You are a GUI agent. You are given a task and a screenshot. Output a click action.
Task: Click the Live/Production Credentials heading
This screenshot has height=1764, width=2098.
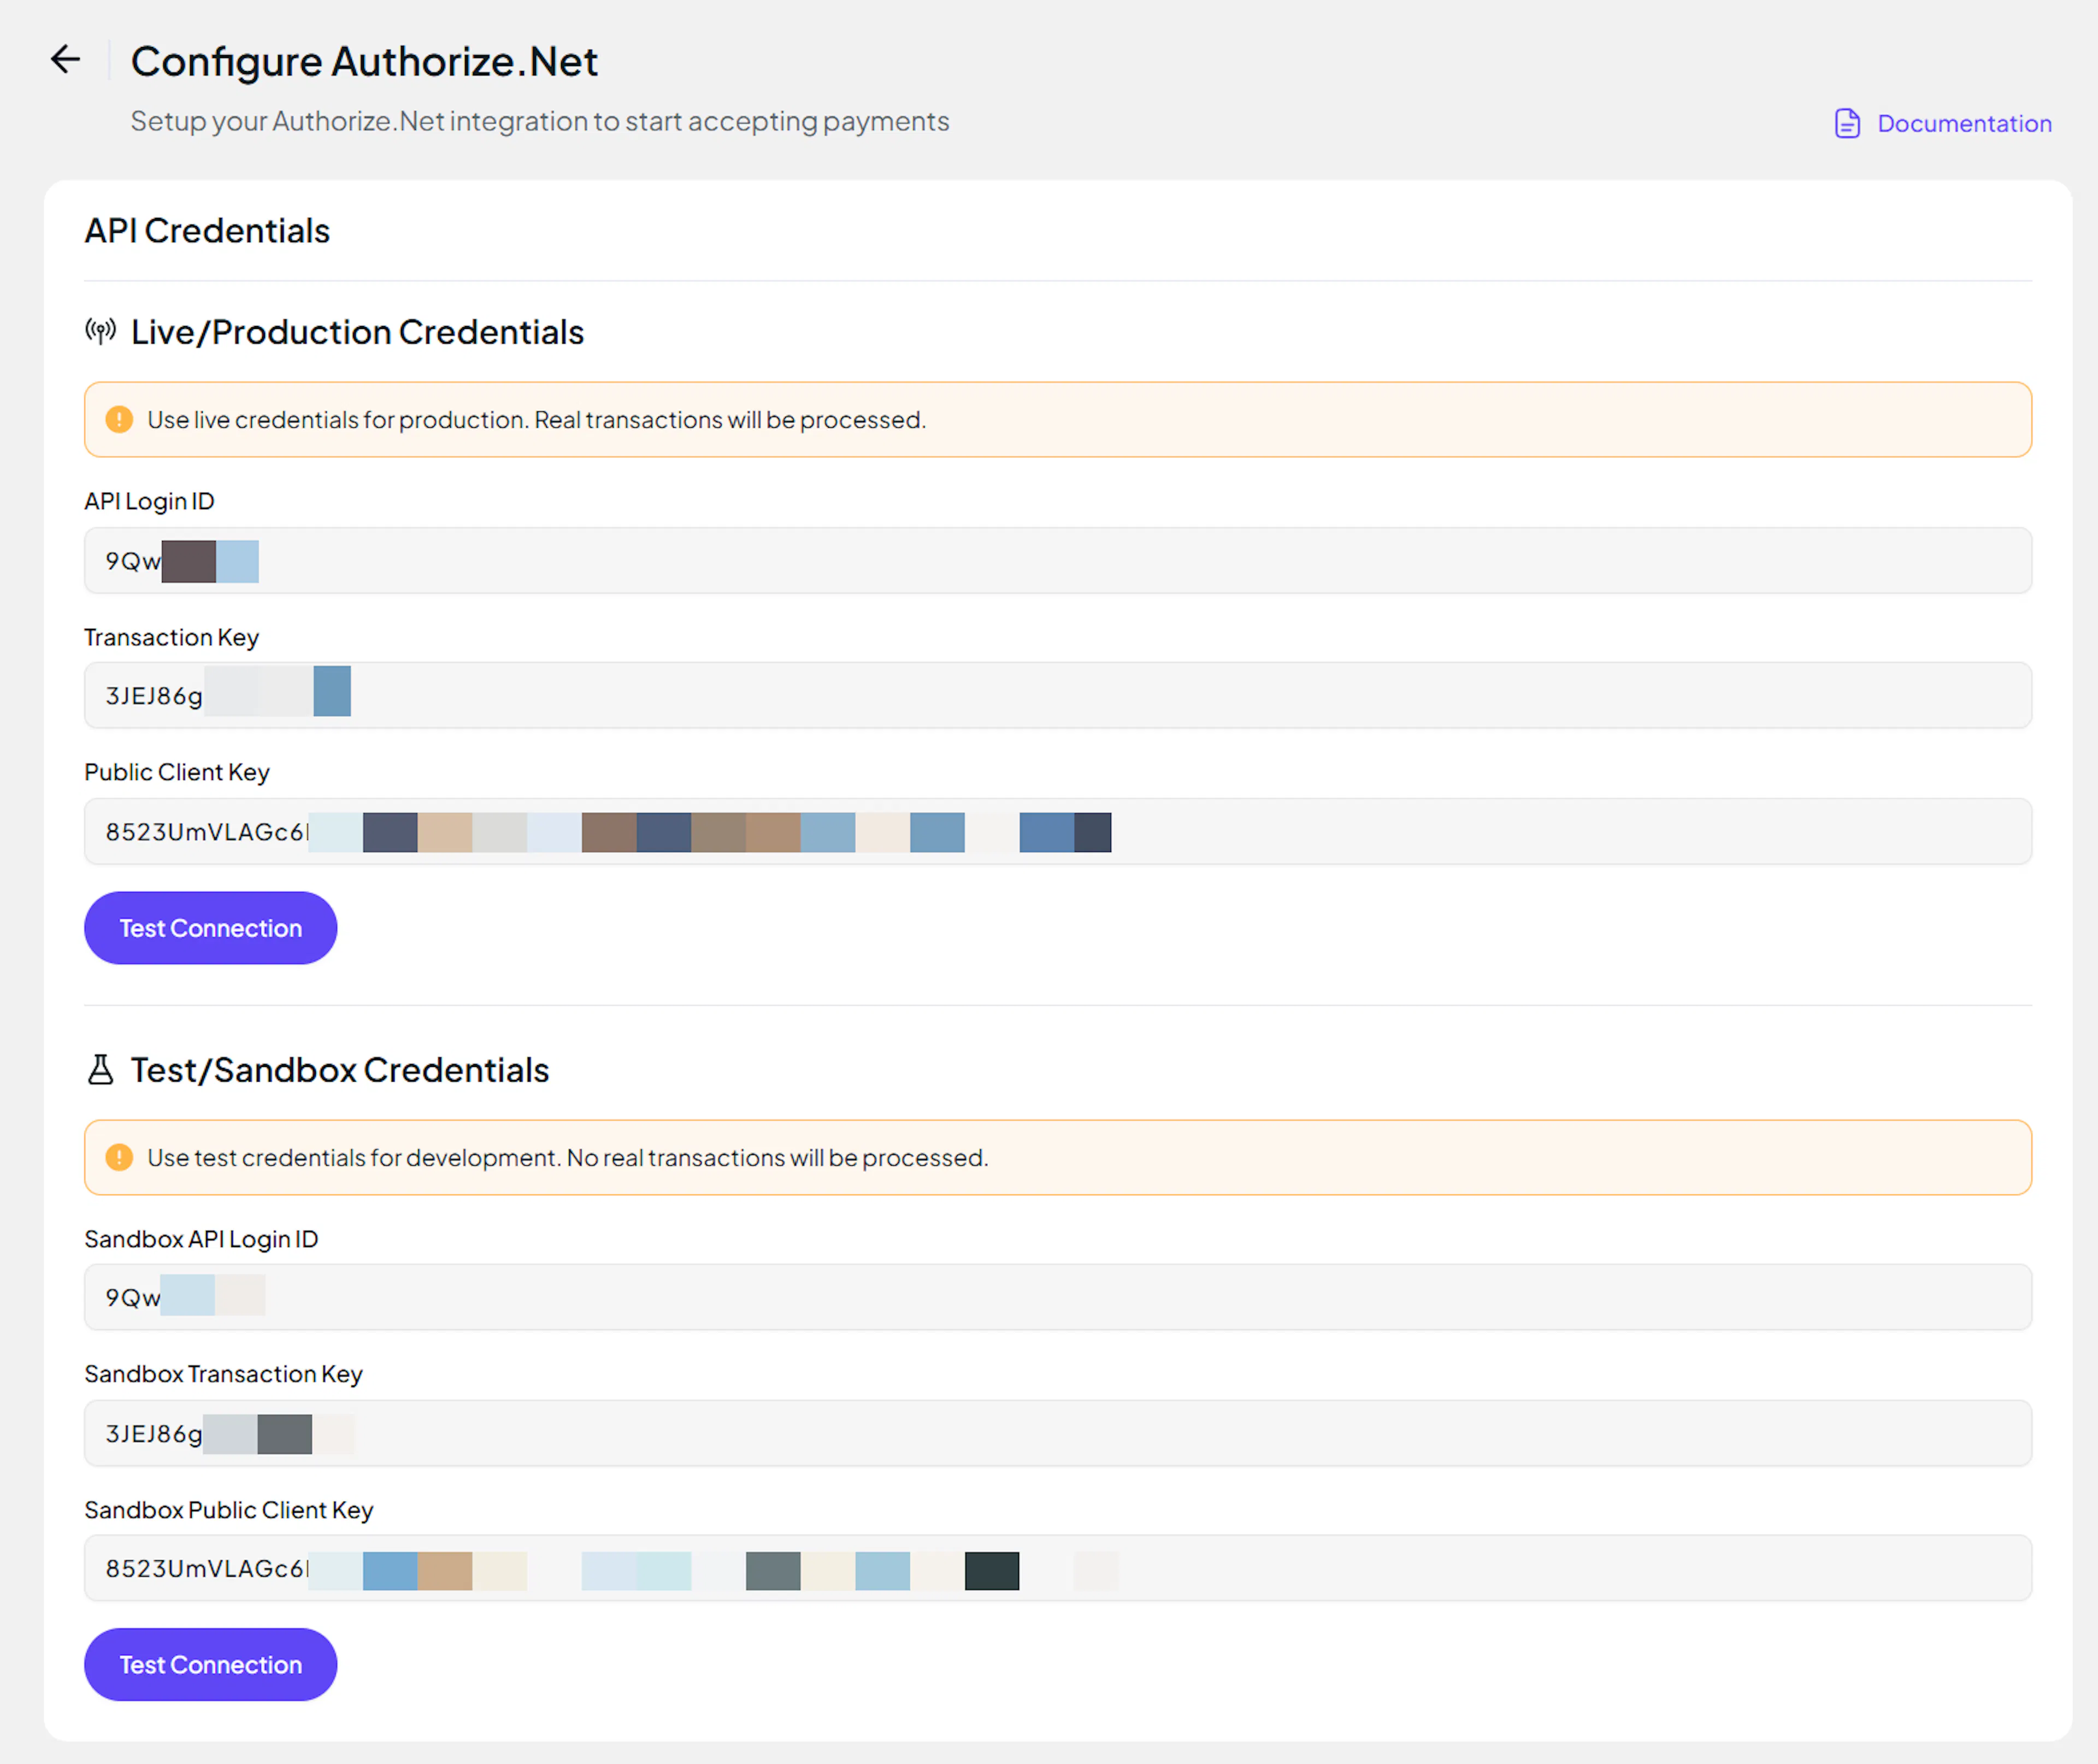tap(357, 332)
